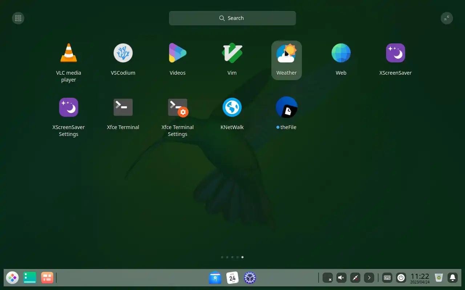Click the Search field
465x290 pixels.
pos(232,18)
